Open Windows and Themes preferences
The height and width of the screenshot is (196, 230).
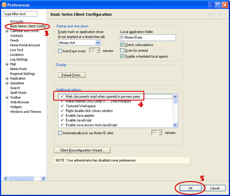(26, 112)
